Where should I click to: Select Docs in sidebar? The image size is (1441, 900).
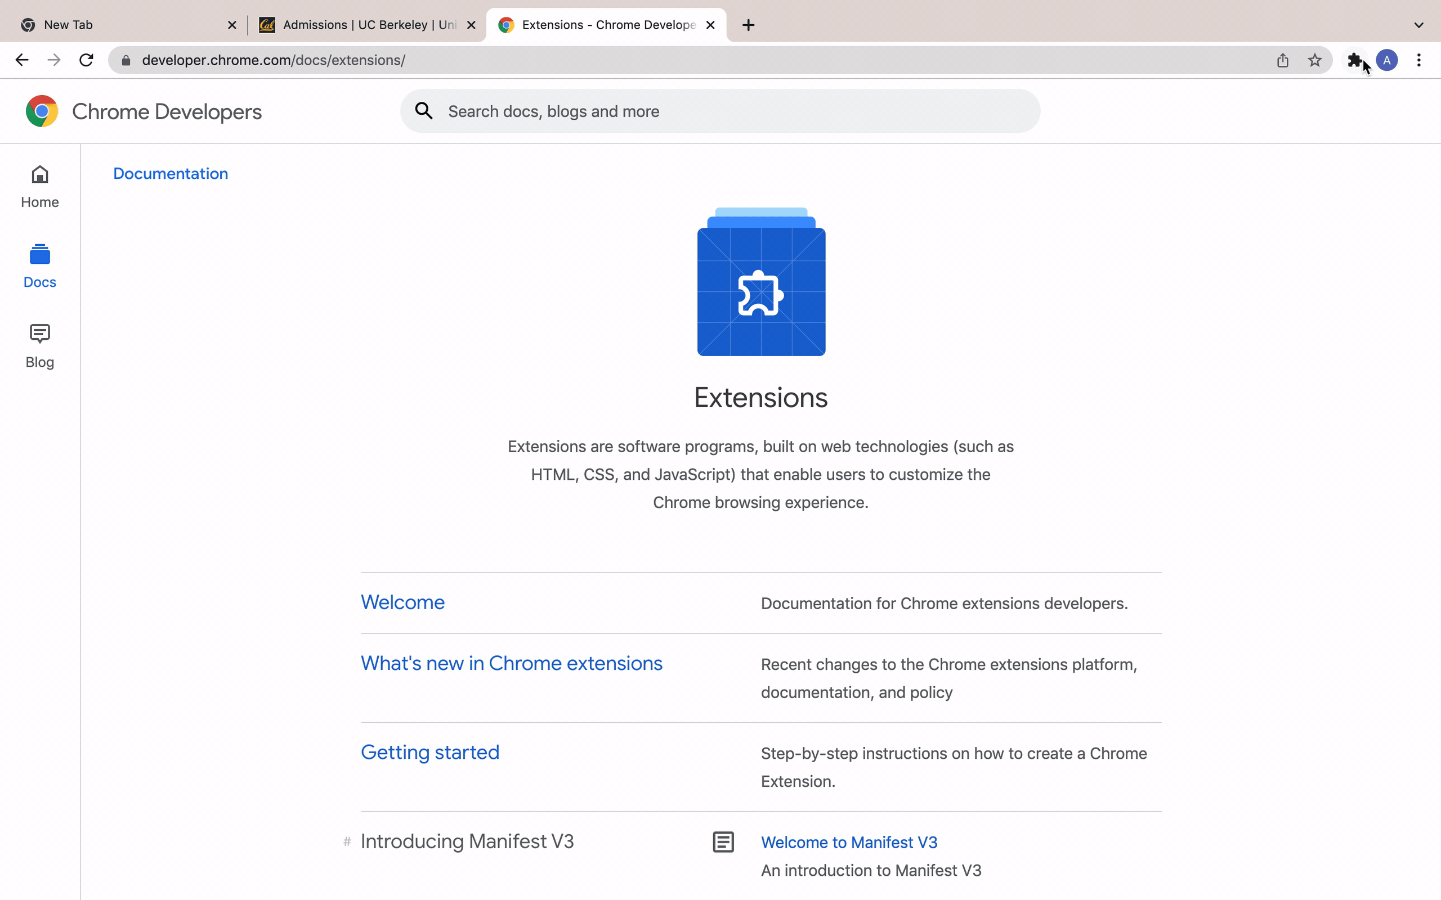[40, 267]
